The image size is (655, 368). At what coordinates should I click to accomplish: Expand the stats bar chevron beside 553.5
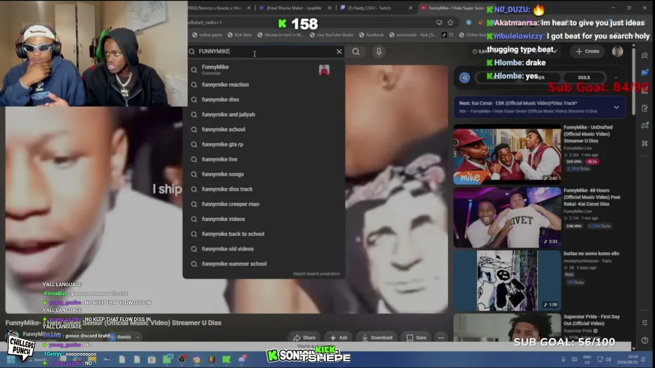point(616,77)
